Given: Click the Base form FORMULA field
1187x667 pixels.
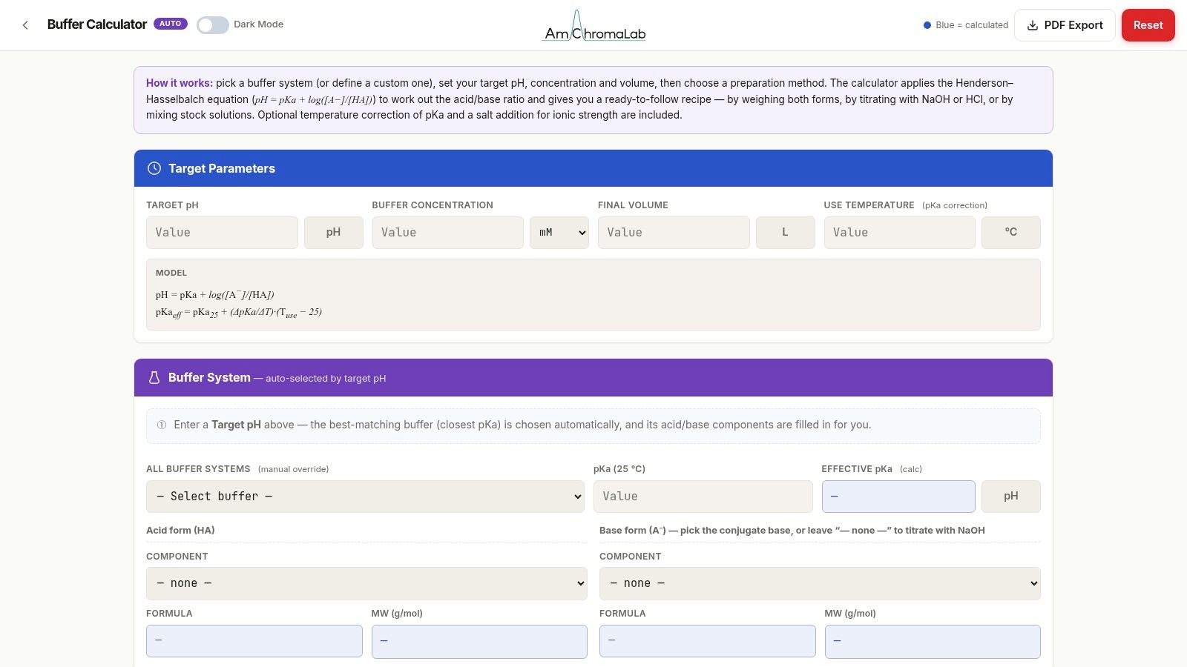Looking at the screenshot, I should 708,641.
